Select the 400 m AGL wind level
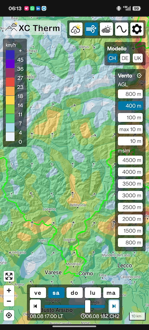This screenshot has width=149, height=330. [131, 106]
